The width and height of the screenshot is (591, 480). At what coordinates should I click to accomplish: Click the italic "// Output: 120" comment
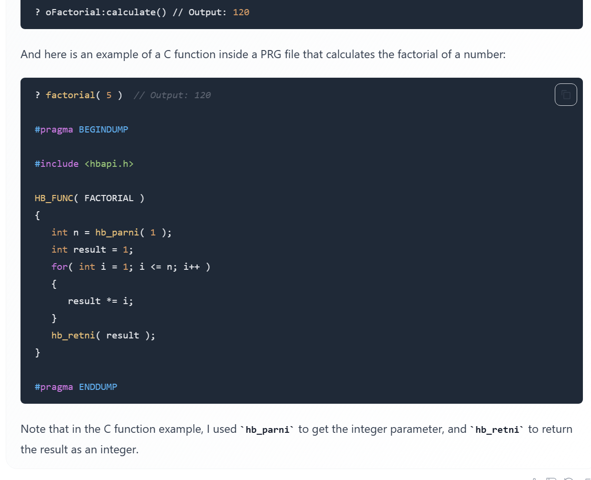click(x=172, y=95)
